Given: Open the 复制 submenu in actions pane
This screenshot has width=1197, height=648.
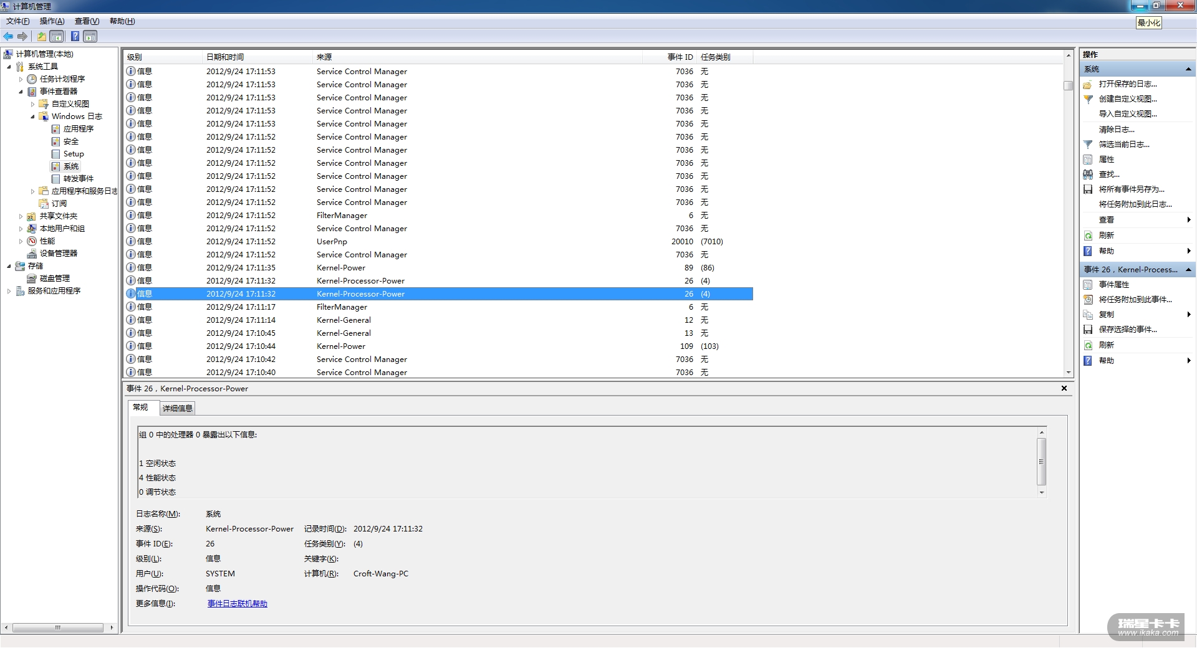Looking at the screenshot, I should (x=1137, y=315).
